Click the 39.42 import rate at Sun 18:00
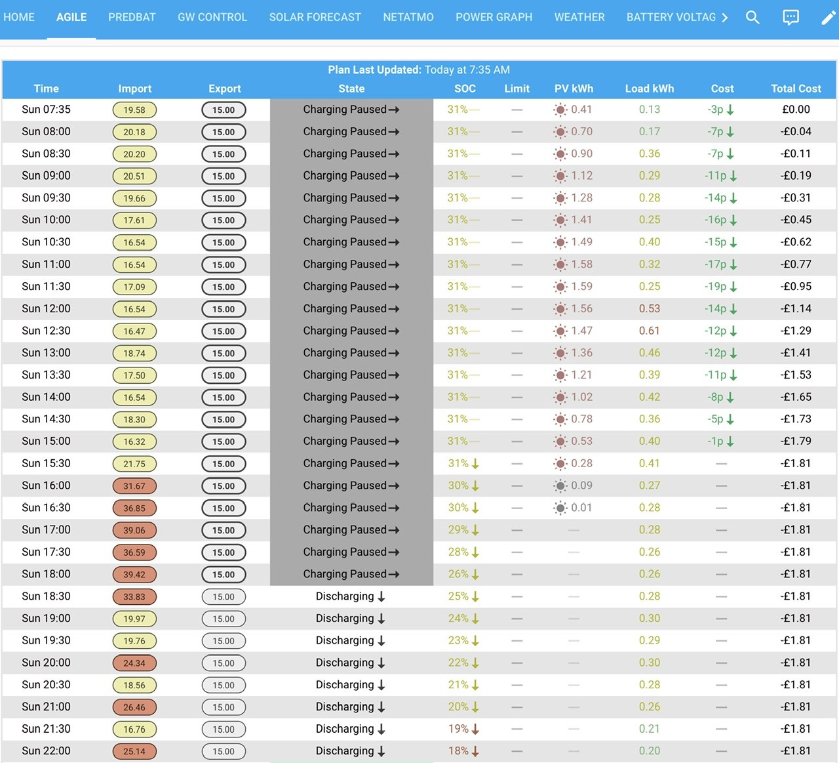Screen dimensions: 839x763 point(134,575)
